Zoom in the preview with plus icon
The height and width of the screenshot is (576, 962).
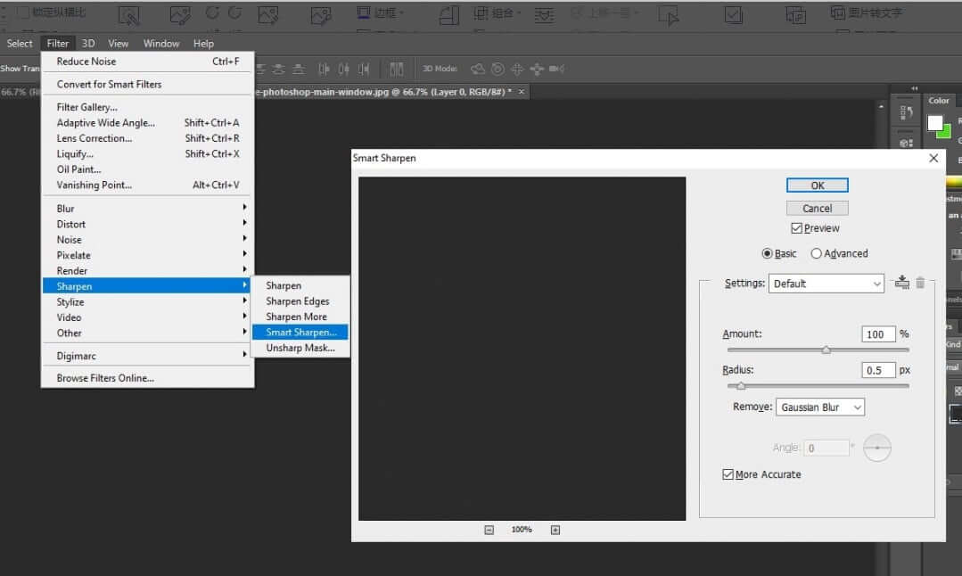[555, 529]
